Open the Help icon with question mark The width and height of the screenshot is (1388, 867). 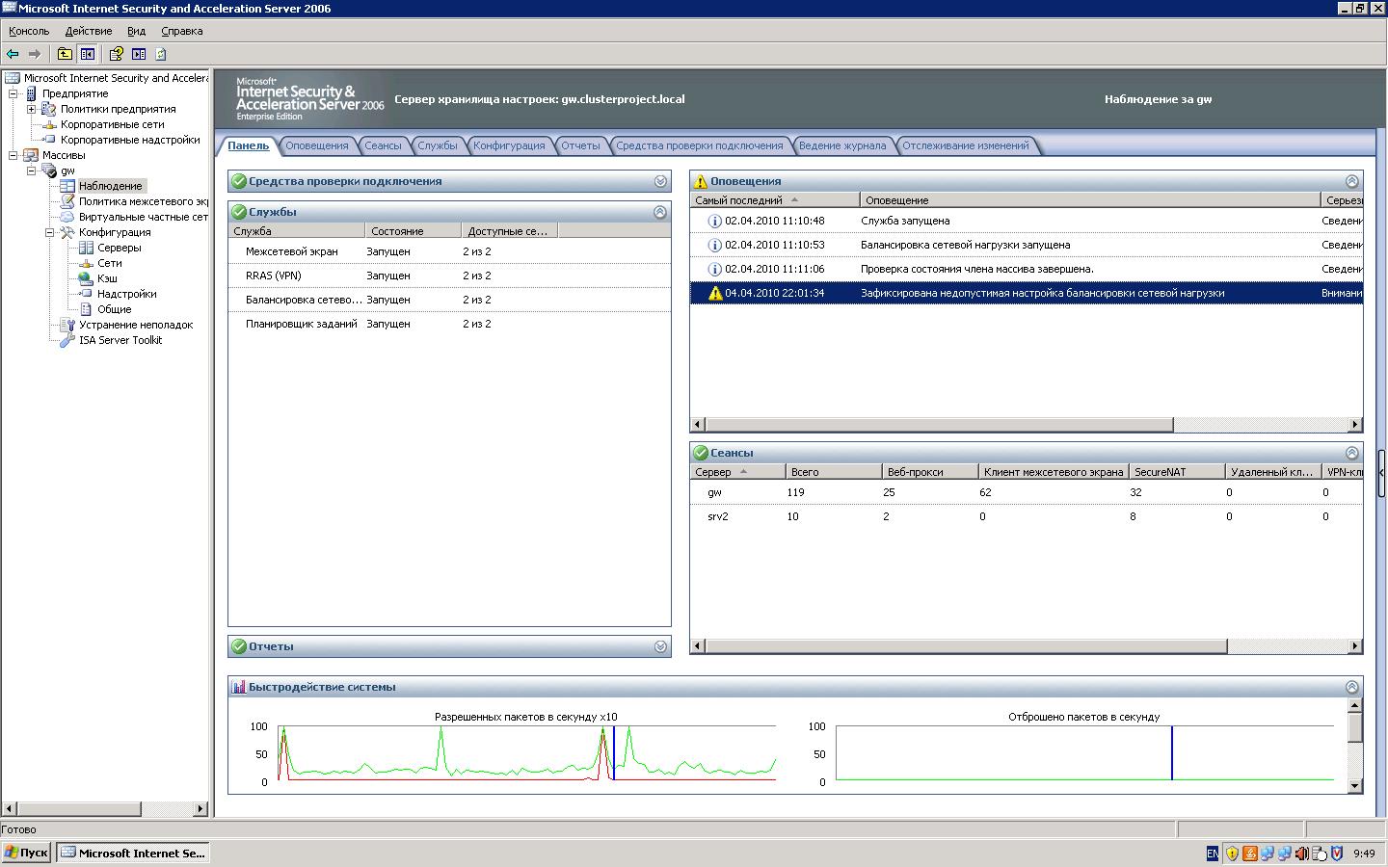coord(116,54)
